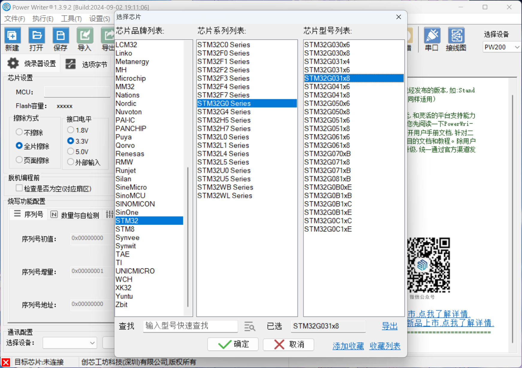Open the 文件(F) menu
The height and width of the screenshot is (368, 522).
(15, 19)
